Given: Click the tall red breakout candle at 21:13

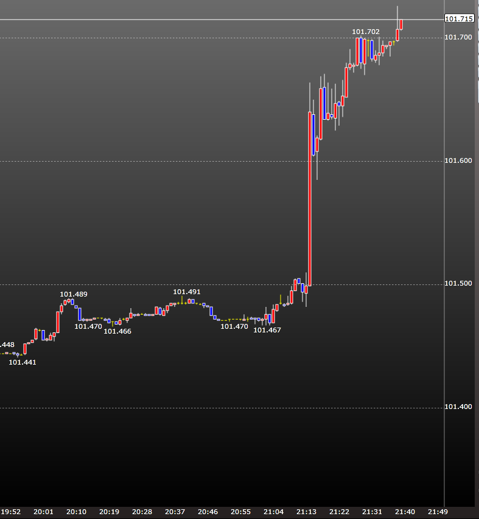Looking at the screenshot, I should click(x=310, y=199).
